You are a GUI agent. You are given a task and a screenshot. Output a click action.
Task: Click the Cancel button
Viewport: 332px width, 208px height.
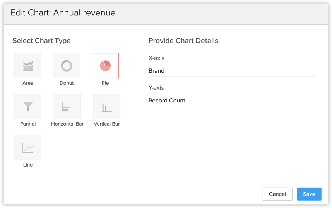coord(277,194)
